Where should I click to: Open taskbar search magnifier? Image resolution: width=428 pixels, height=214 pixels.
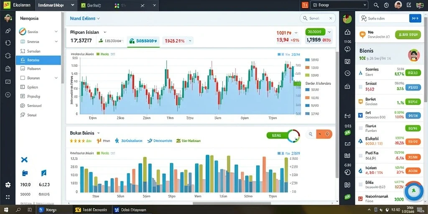pyautogui.click(x=18, y=210)
